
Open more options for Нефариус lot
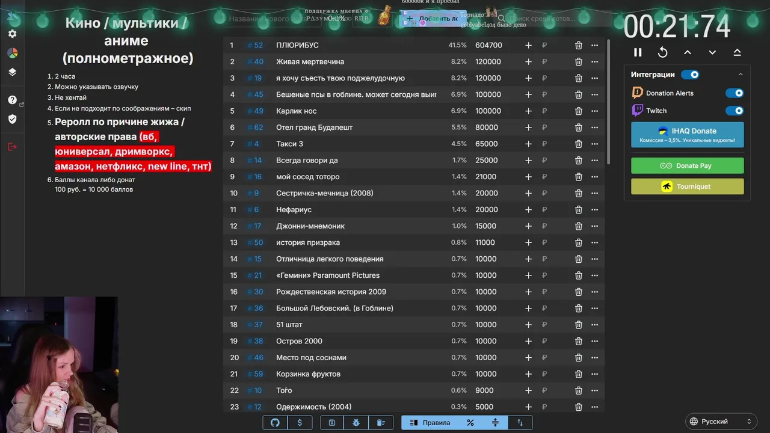coord(594,209)
